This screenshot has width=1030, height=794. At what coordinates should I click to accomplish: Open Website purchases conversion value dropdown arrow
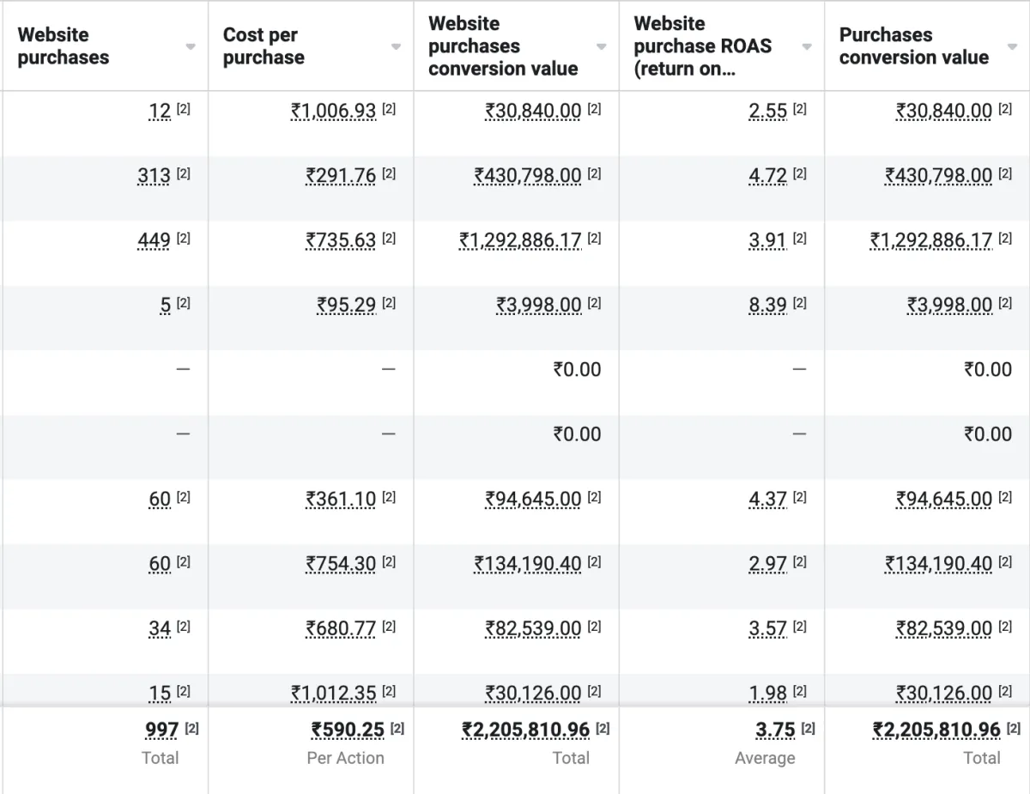click(x=602, y=46)
